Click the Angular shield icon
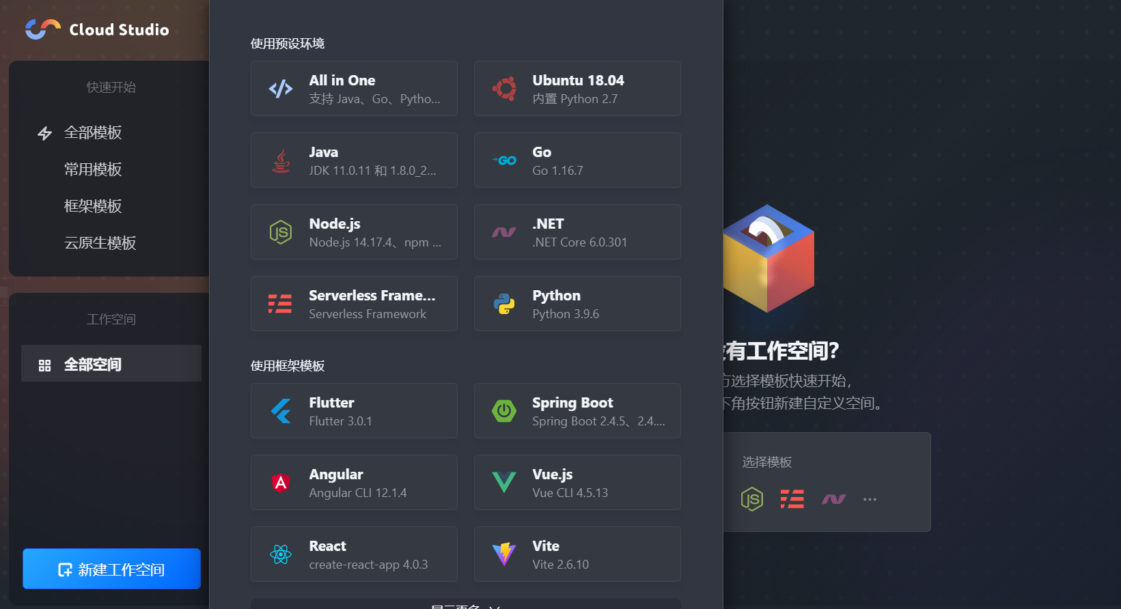 (281, 483)
